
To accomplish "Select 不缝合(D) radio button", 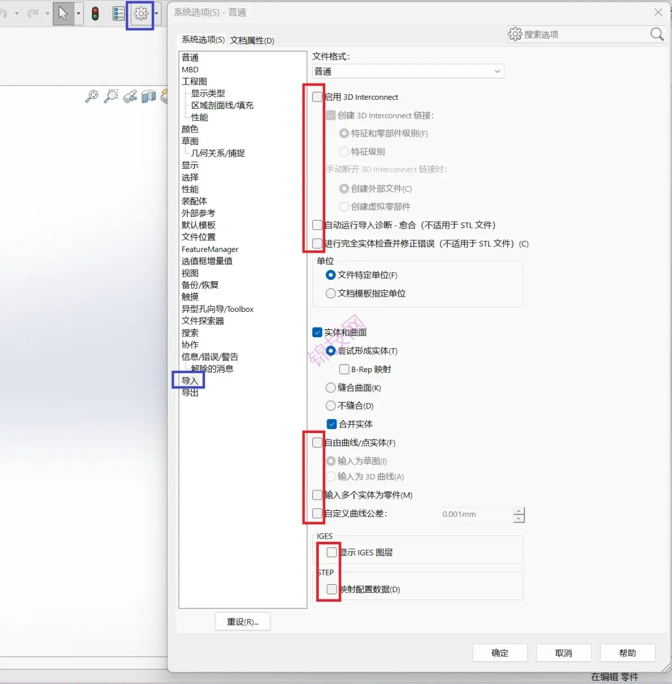I will [x=331, y=405].
